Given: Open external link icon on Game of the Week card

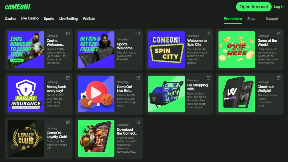Looking at the screenshot, I should point(279,33).
